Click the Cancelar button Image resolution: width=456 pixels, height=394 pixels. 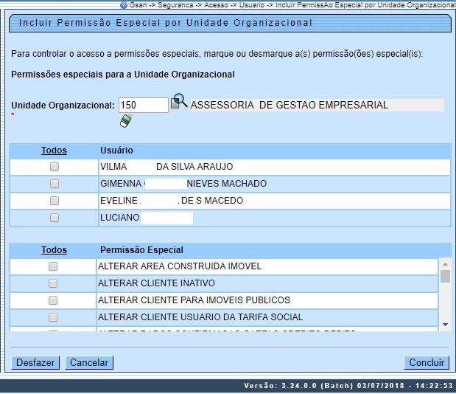pyautogui.click(x=89, y=362)
